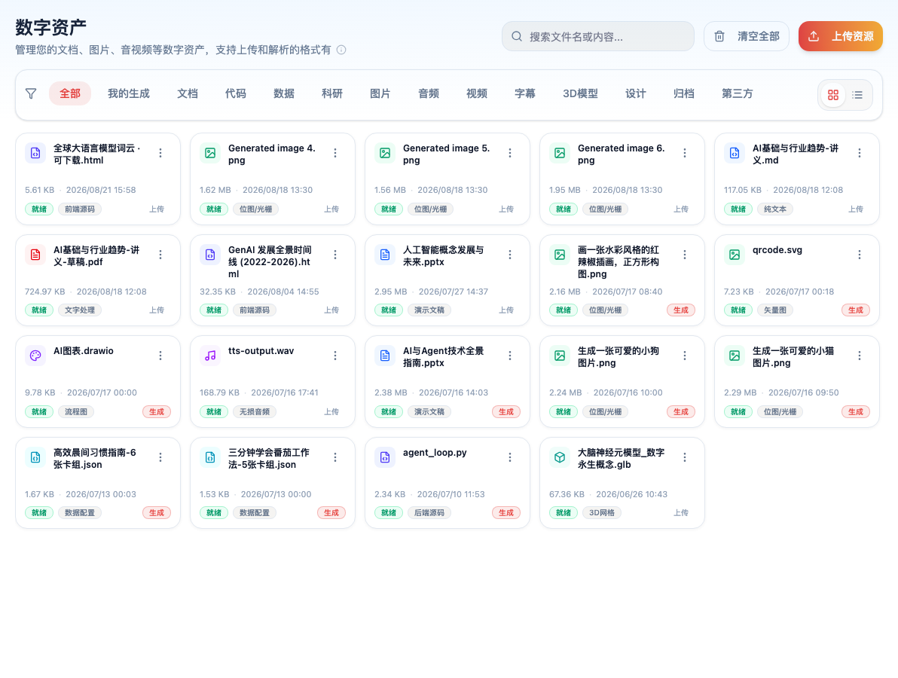Open the 生成一张可爱的小猫图片.png file title
The height and width of the screenshot is (678, 898).
point(793,357)
